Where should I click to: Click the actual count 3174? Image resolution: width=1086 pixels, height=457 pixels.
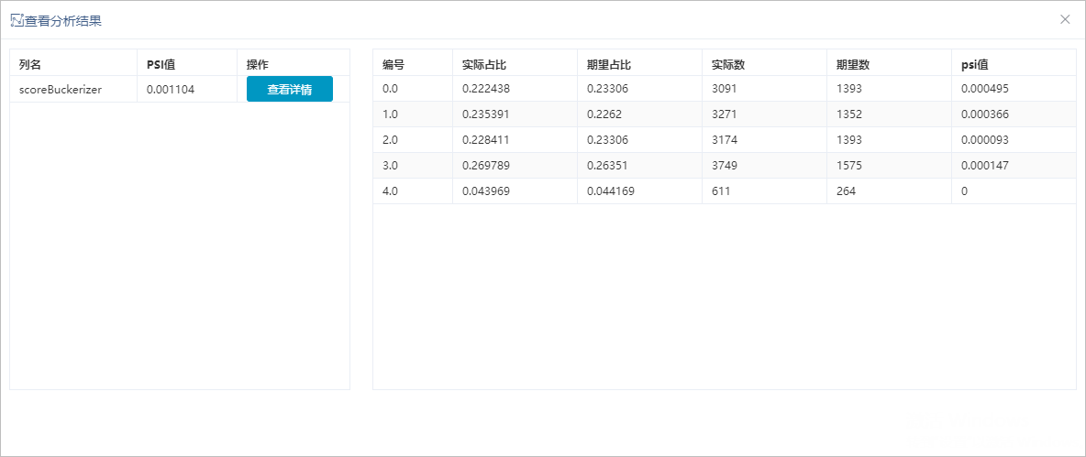coord(725,139)
